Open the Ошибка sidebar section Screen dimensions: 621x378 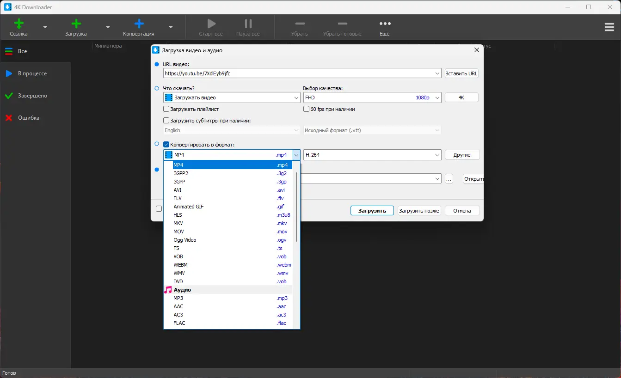click(x=28, y=117)
